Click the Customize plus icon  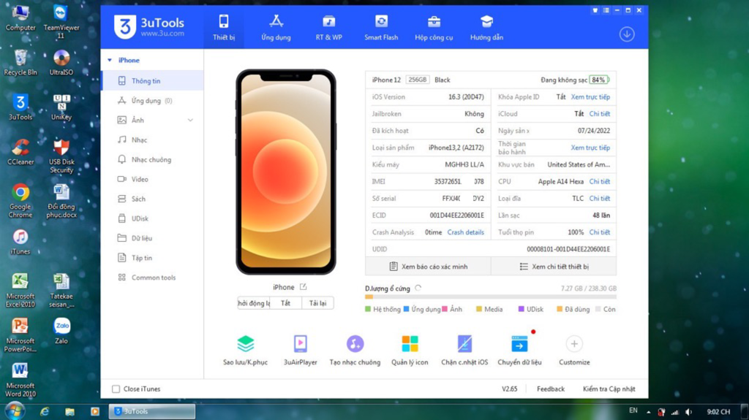(574, 343)
